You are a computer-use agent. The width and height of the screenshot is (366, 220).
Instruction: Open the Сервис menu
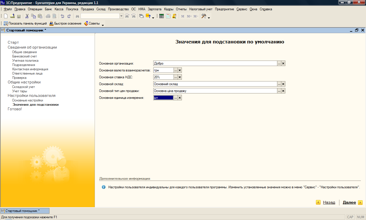click(242, 9)
